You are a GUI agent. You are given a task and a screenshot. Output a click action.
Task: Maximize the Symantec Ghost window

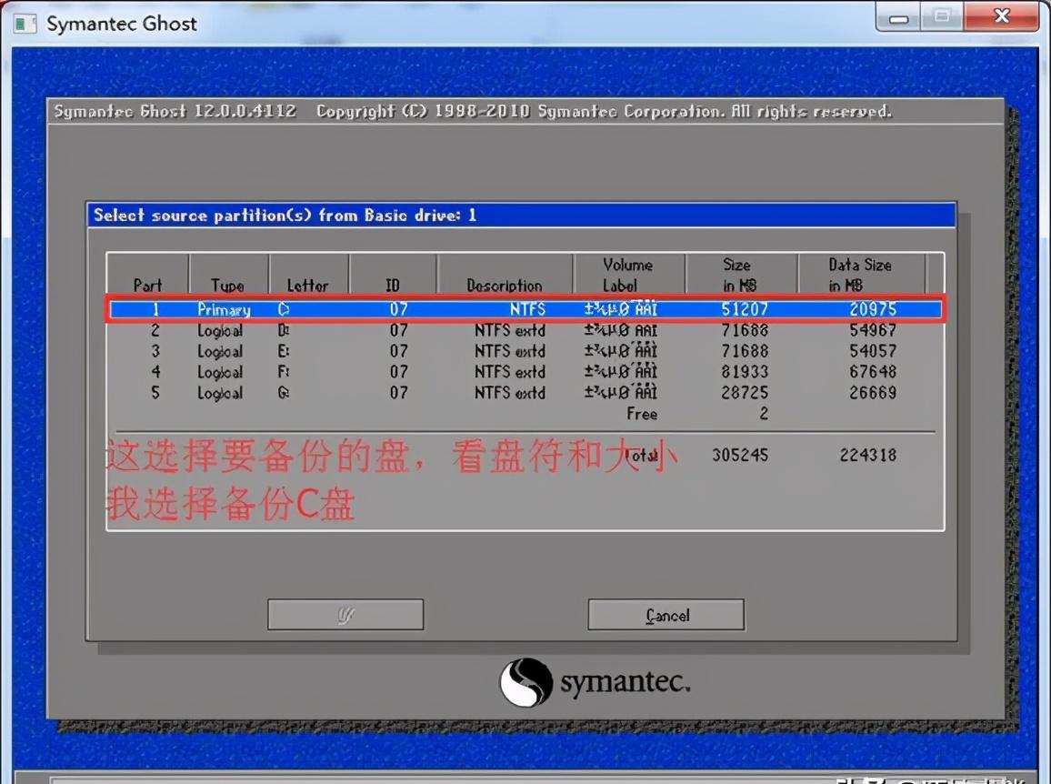click(x=942, y=17)
